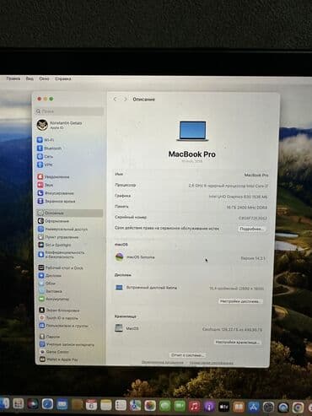Open Вид menu in menu bar
This screenshot has width=312, height=416.
[30, 78]
